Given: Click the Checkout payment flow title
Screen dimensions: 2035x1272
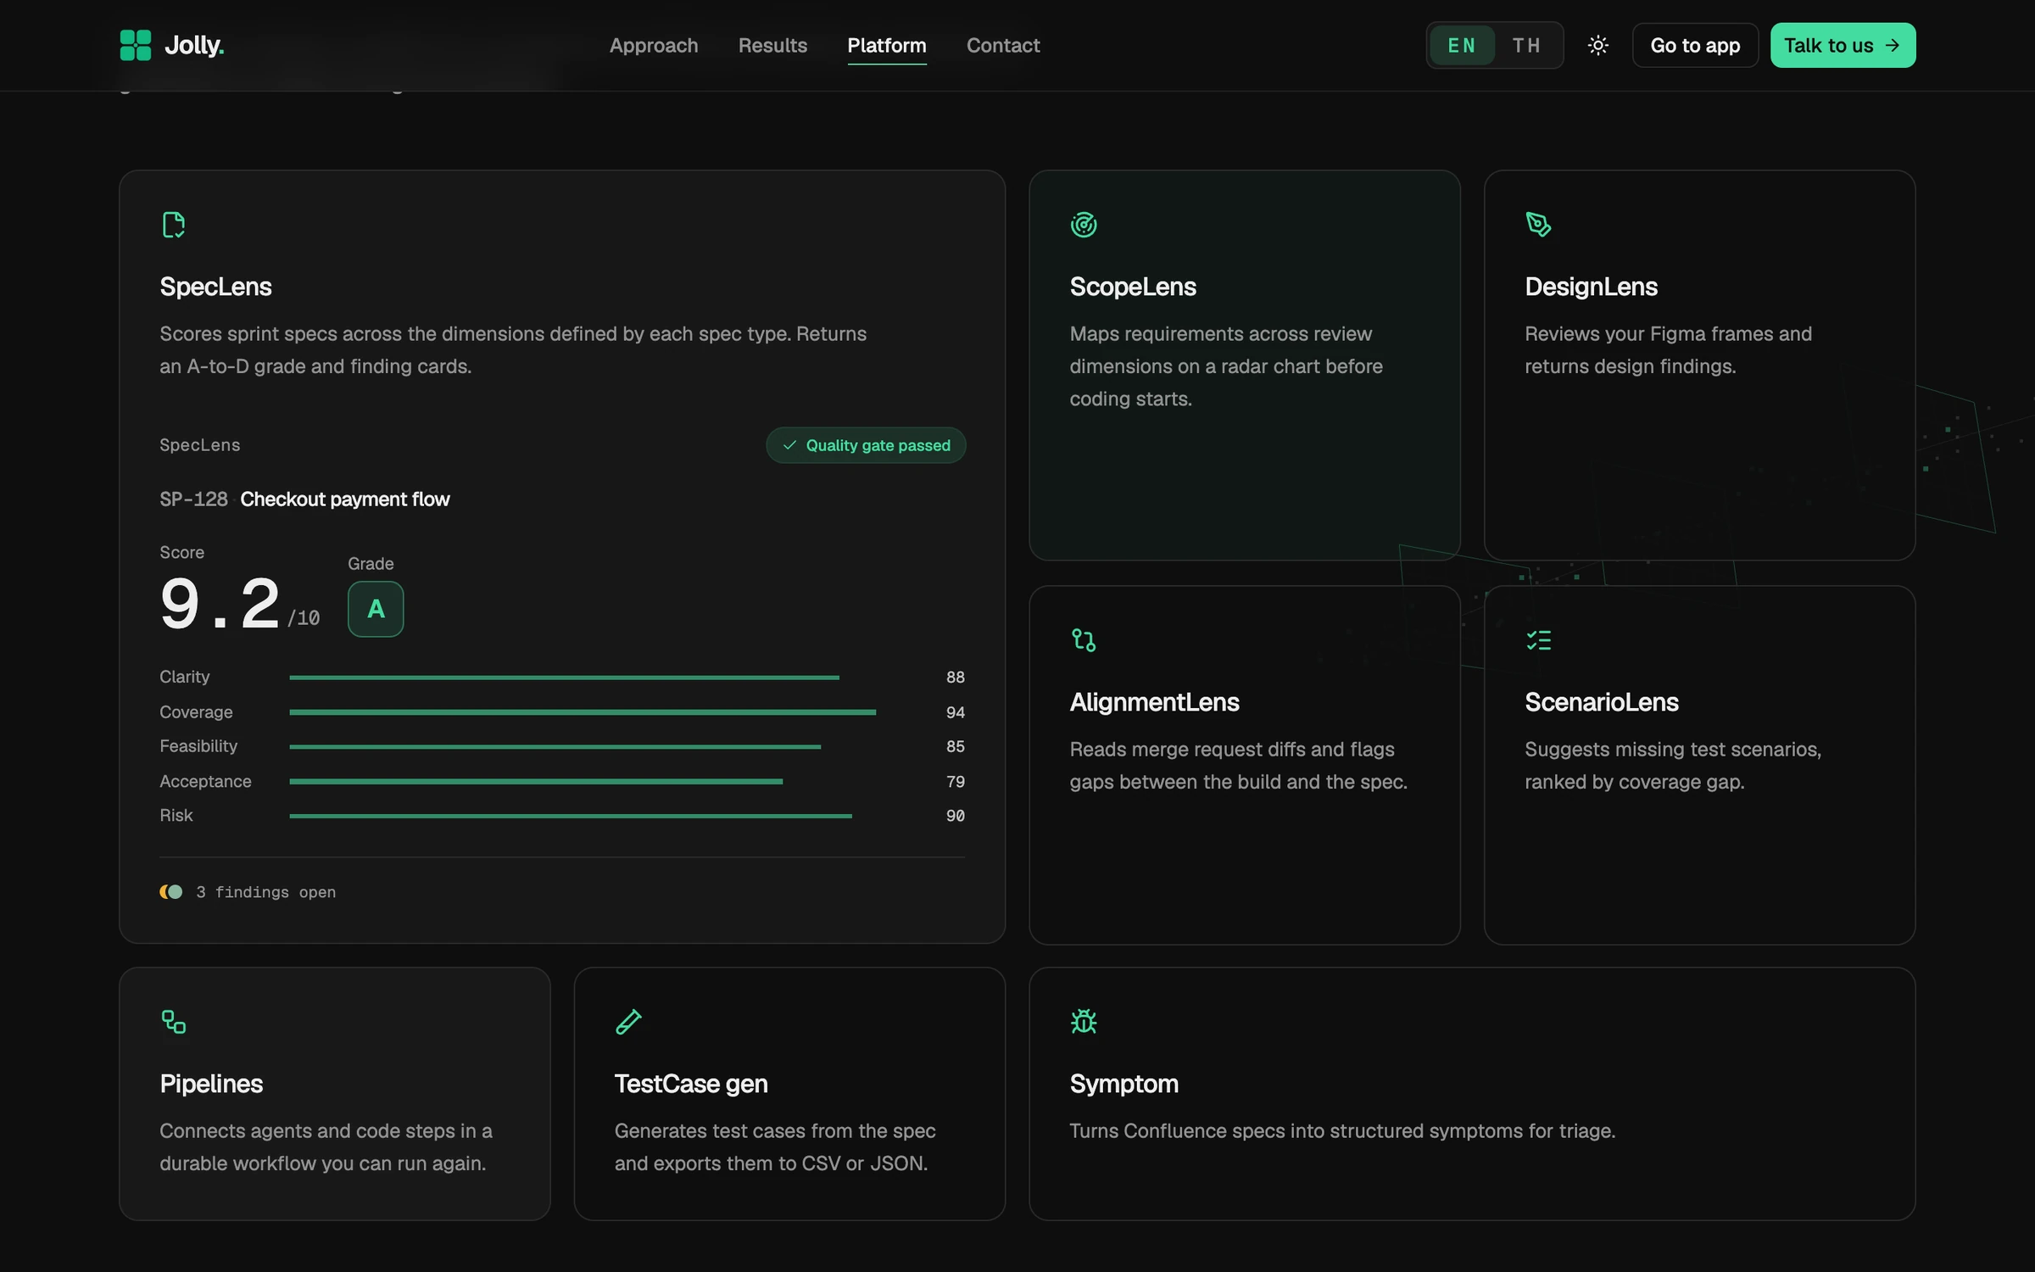Looking at the screenshot, I should (345, 499).
